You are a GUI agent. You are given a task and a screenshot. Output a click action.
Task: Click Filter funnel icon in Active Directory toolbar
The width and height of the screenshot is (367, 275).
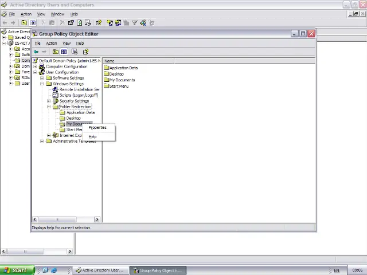135,23
